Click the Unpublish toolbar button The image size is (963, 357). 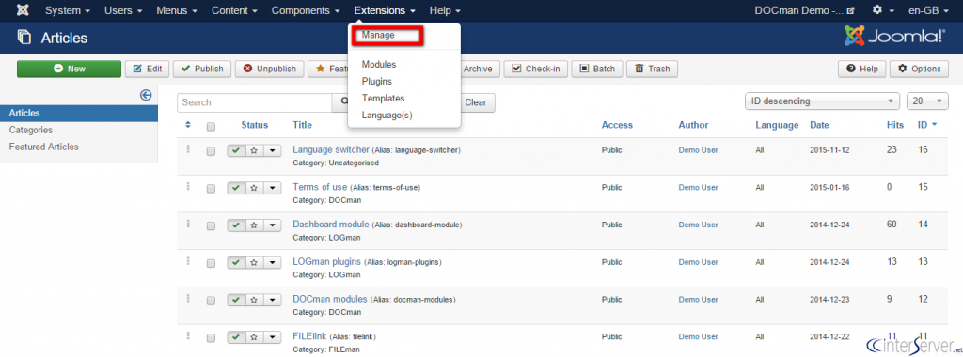[x=270, y=69]
